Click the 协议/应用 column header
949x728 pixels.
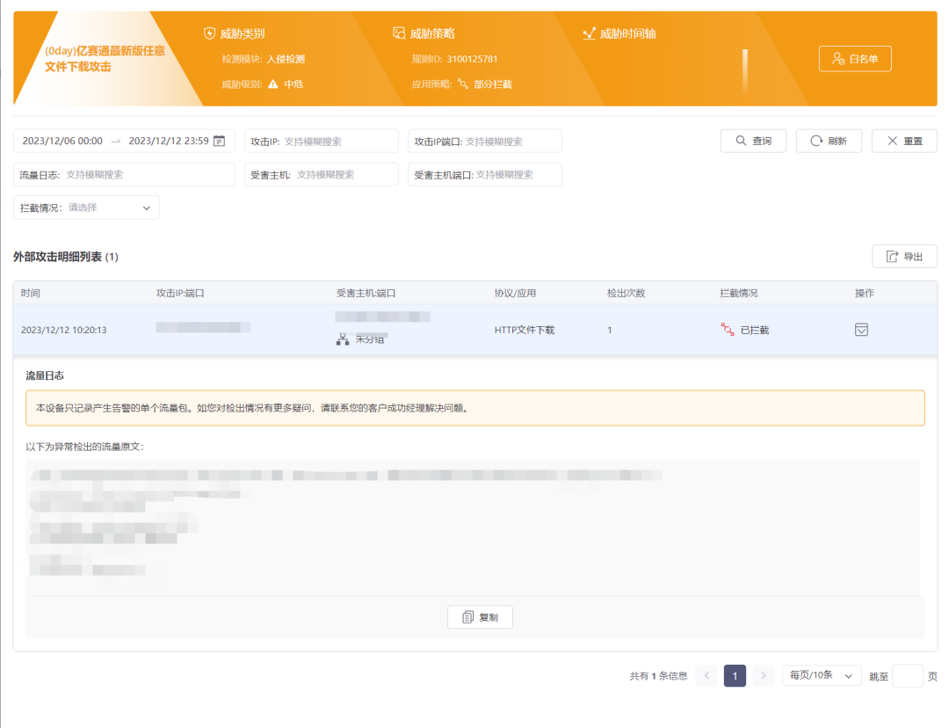click(515, 293)
